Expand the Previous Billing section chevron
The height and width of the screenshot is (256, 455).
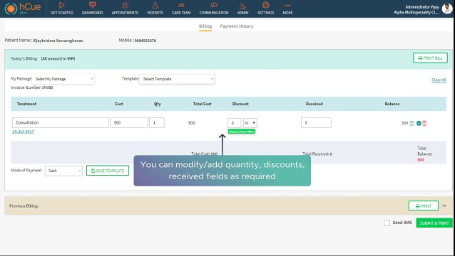click(x=444, y=206)
